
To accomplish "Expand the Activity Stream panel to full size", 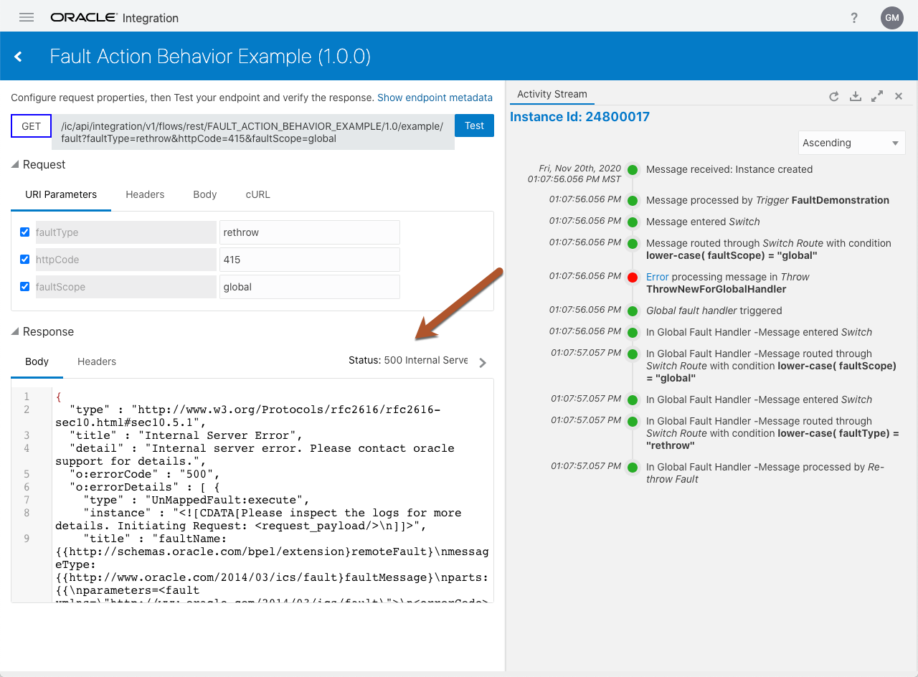I will [876, 96].
